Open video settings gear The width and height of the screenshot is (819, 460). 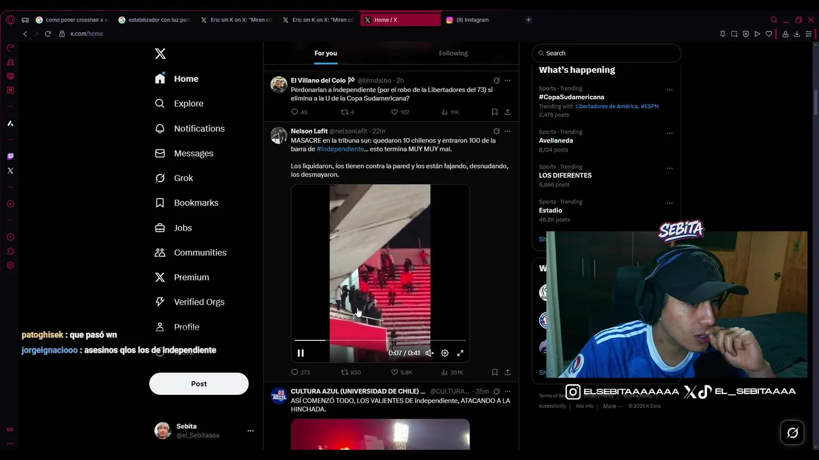[x=445, y=353]
